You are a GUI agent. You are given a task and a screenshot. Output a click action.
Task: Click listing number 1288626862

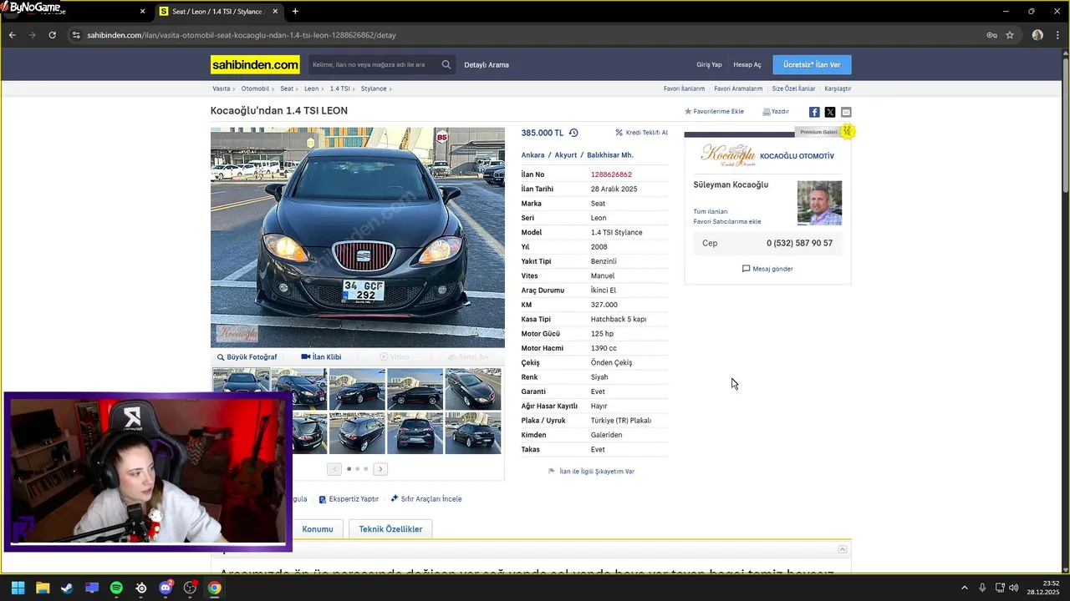pos(611,174)
